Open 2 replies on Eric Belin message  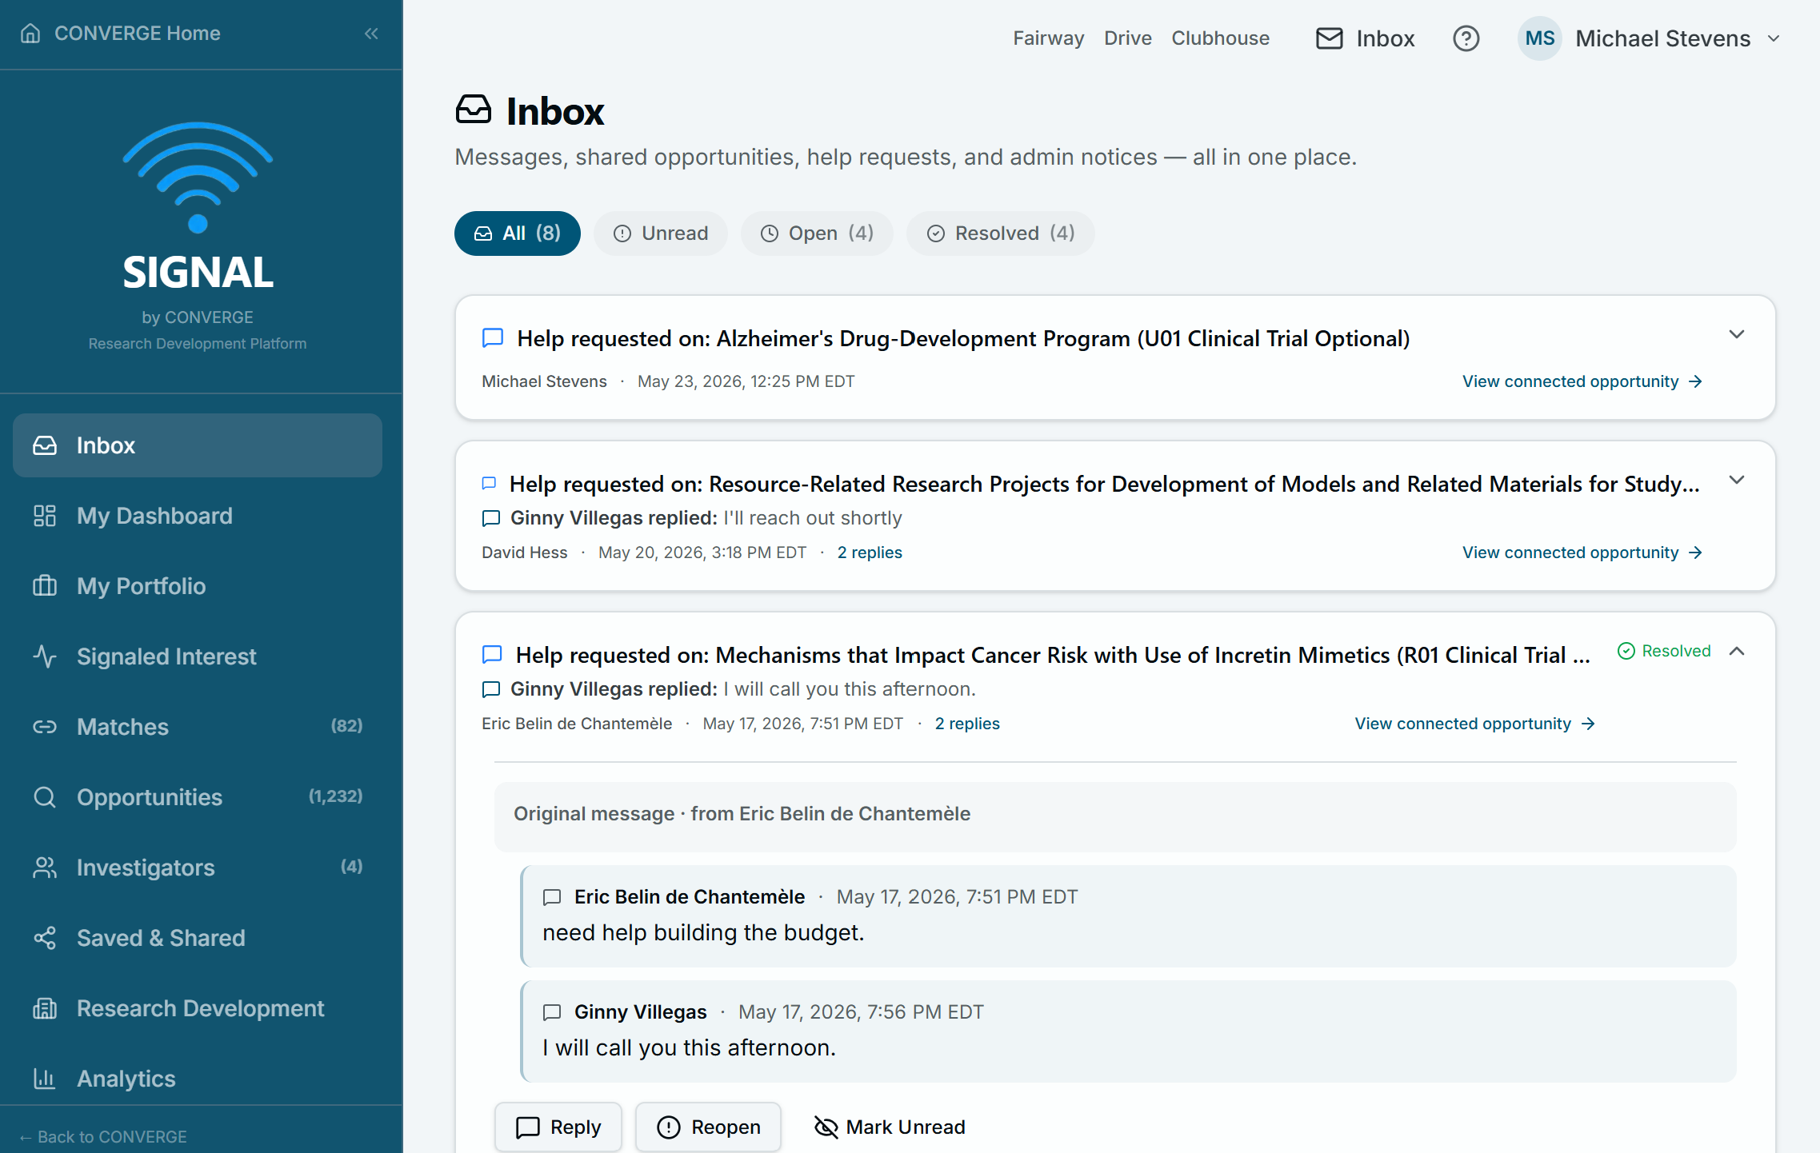tap(967, 724)
